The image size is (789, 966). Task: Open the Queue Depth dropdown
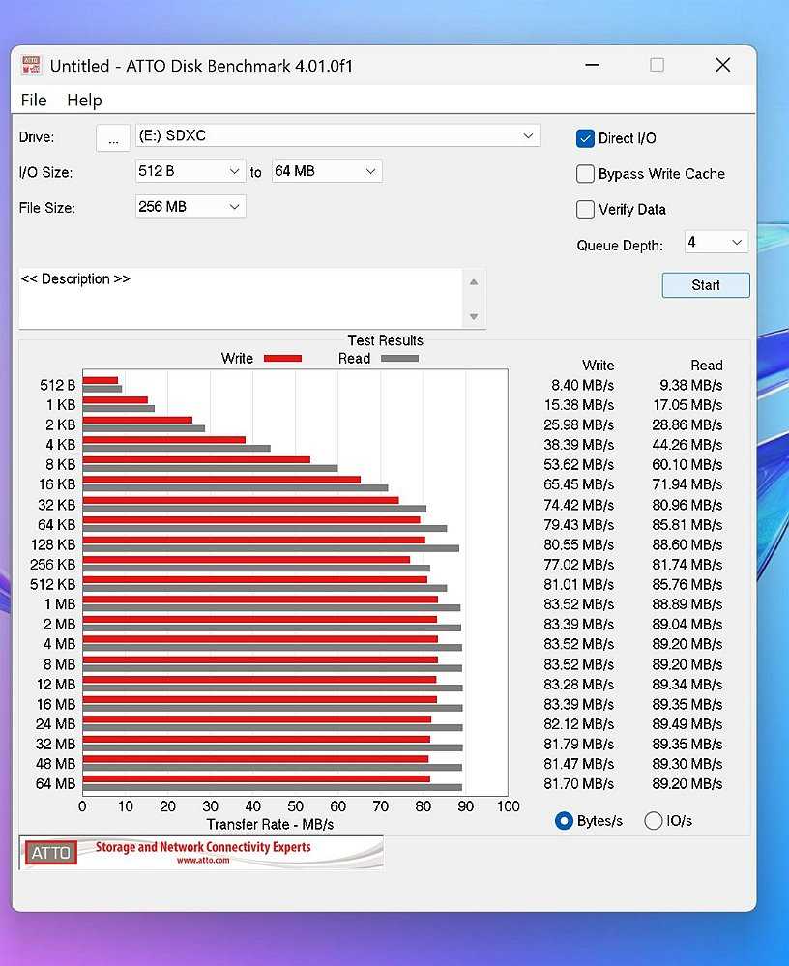pos(716,242)
